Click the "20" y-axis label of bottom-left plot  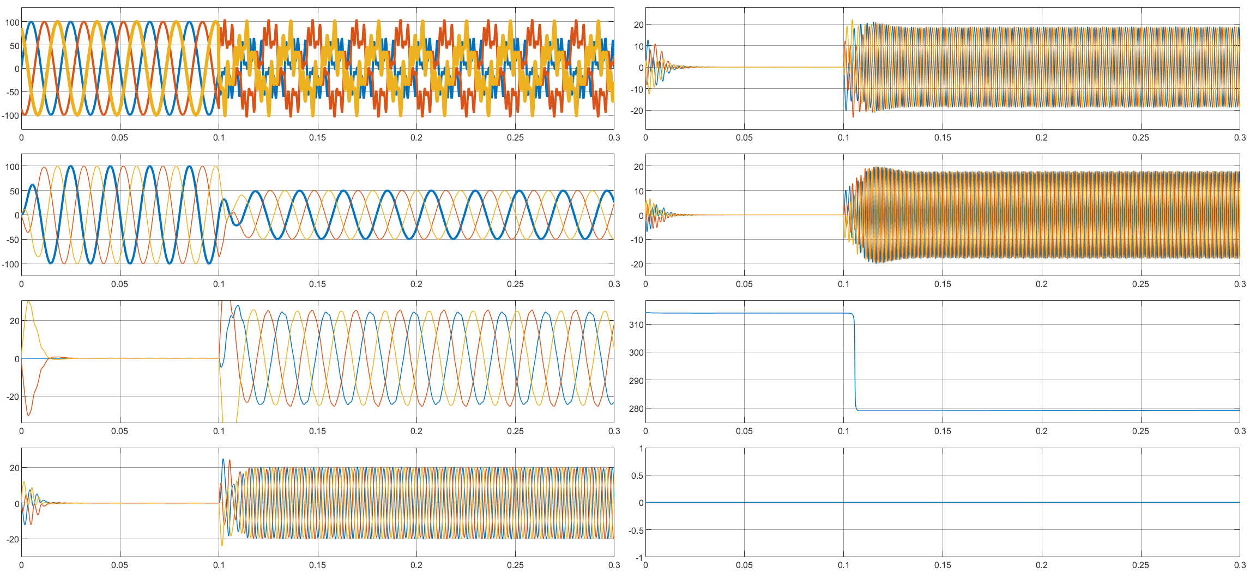[x=15, y=468]
